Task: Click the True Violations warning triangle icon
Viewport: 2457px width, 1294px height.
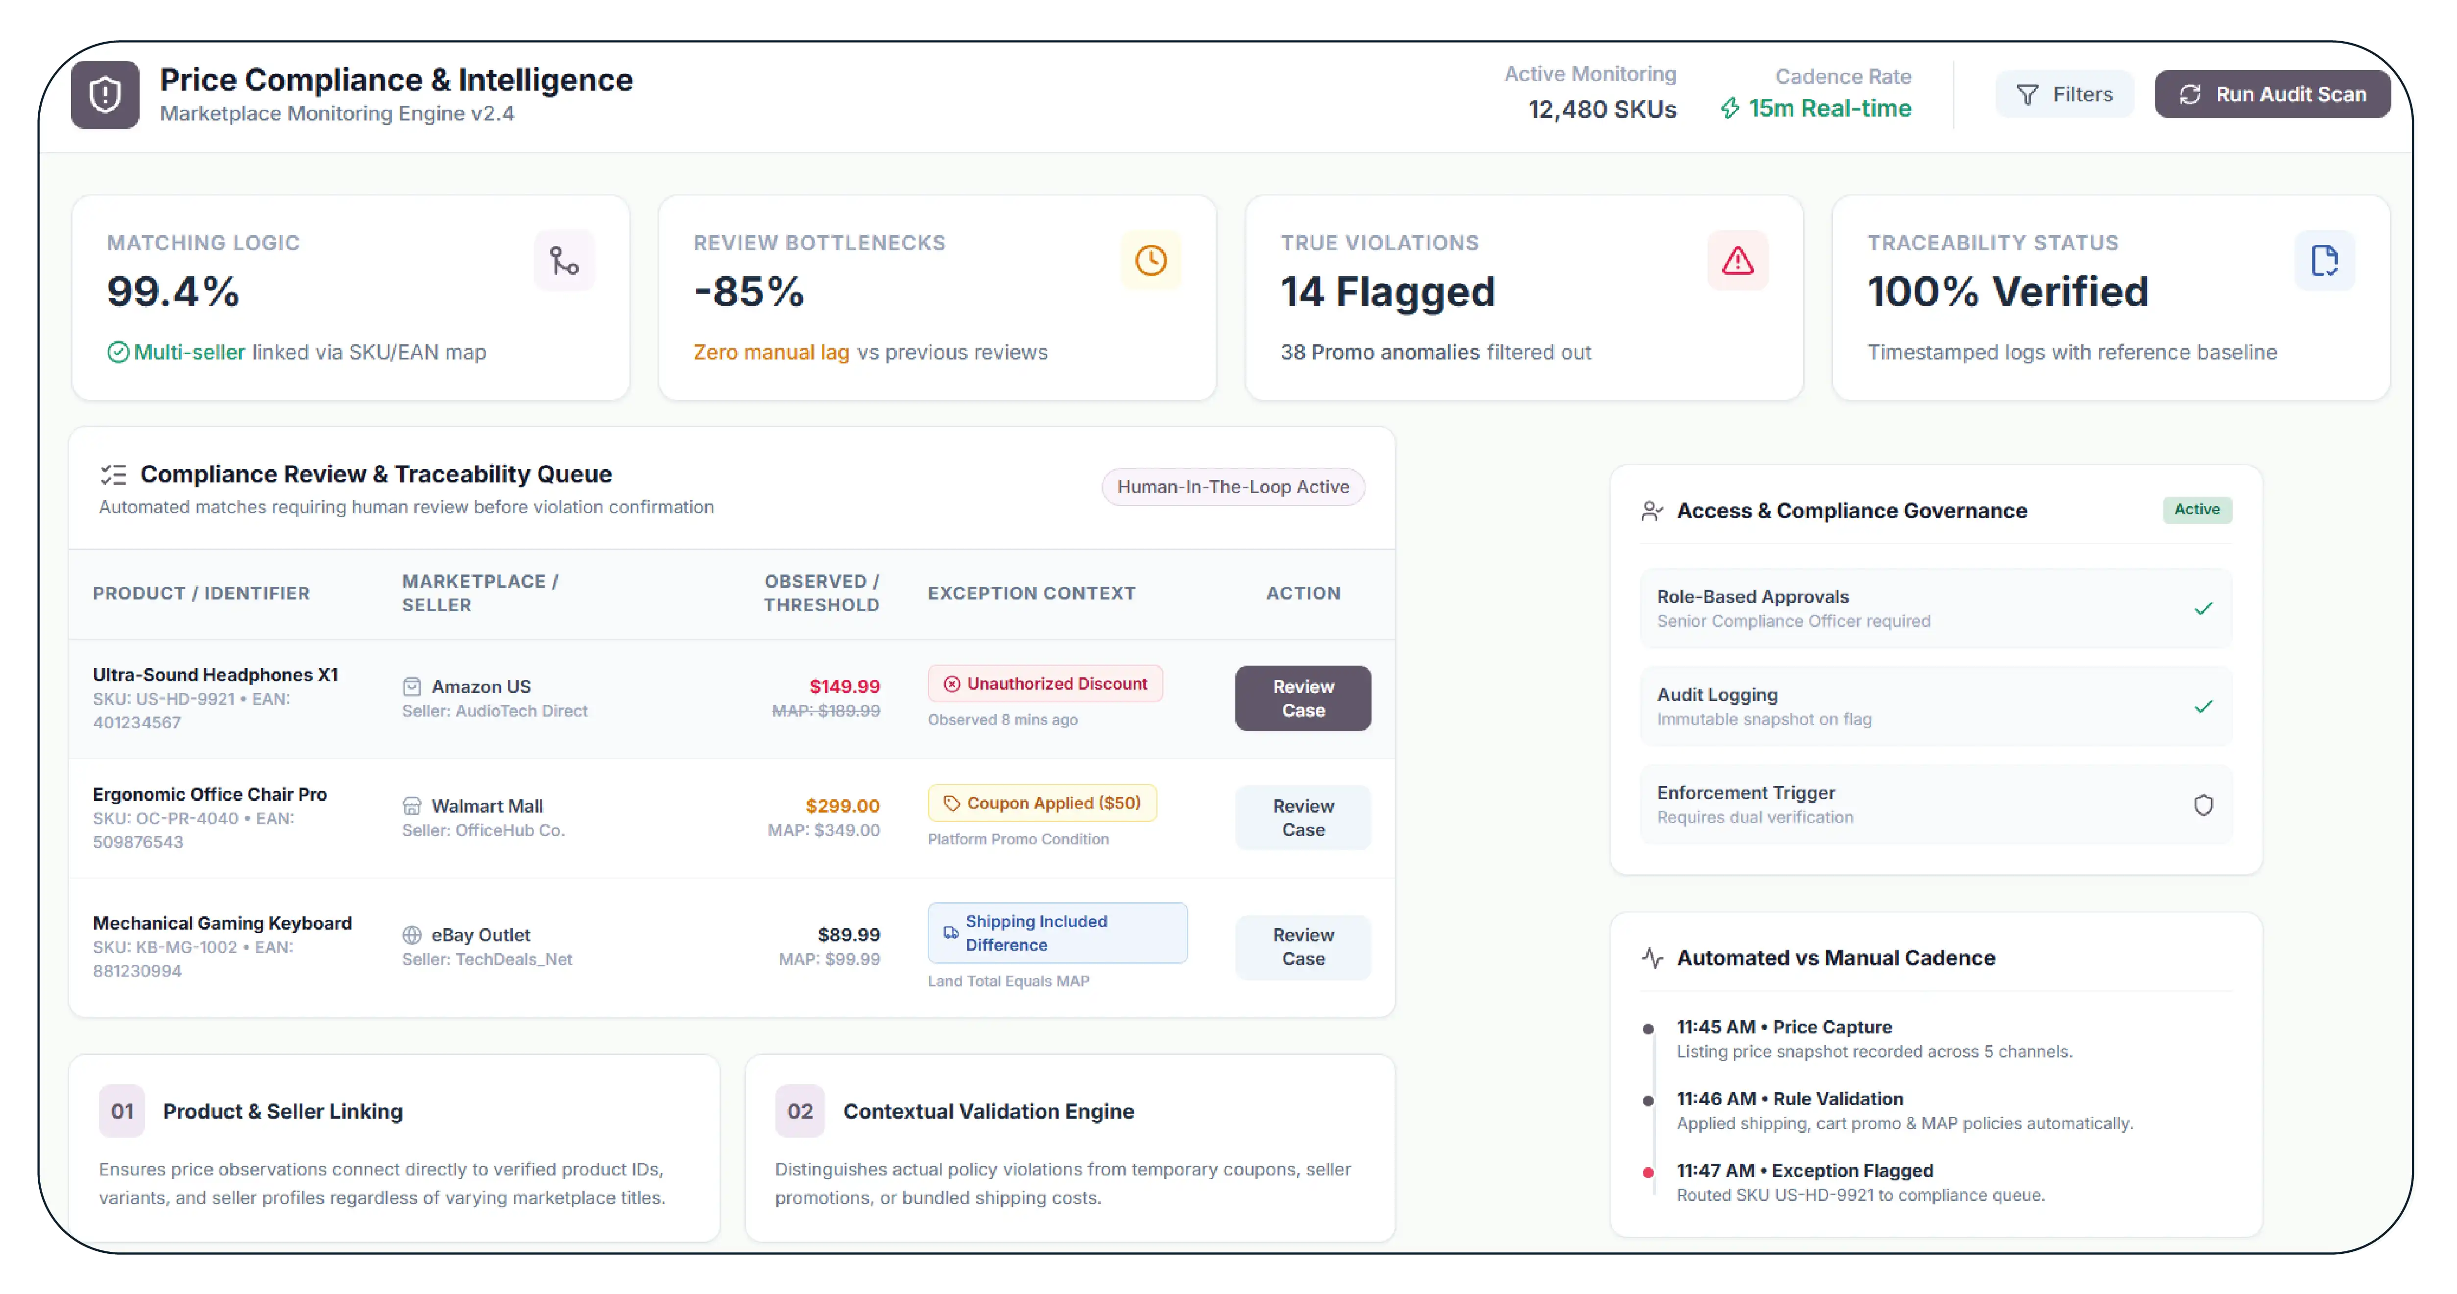Action: (x=1738, y=261)
